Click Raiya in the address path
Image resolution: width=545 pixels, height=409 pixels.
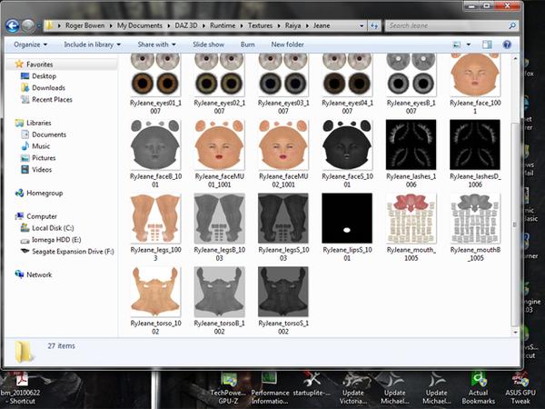coord(292,25)
